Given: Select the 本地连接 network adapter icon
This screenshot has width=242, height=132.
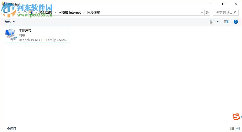Looking at the screenshot, I should [11, 35].
